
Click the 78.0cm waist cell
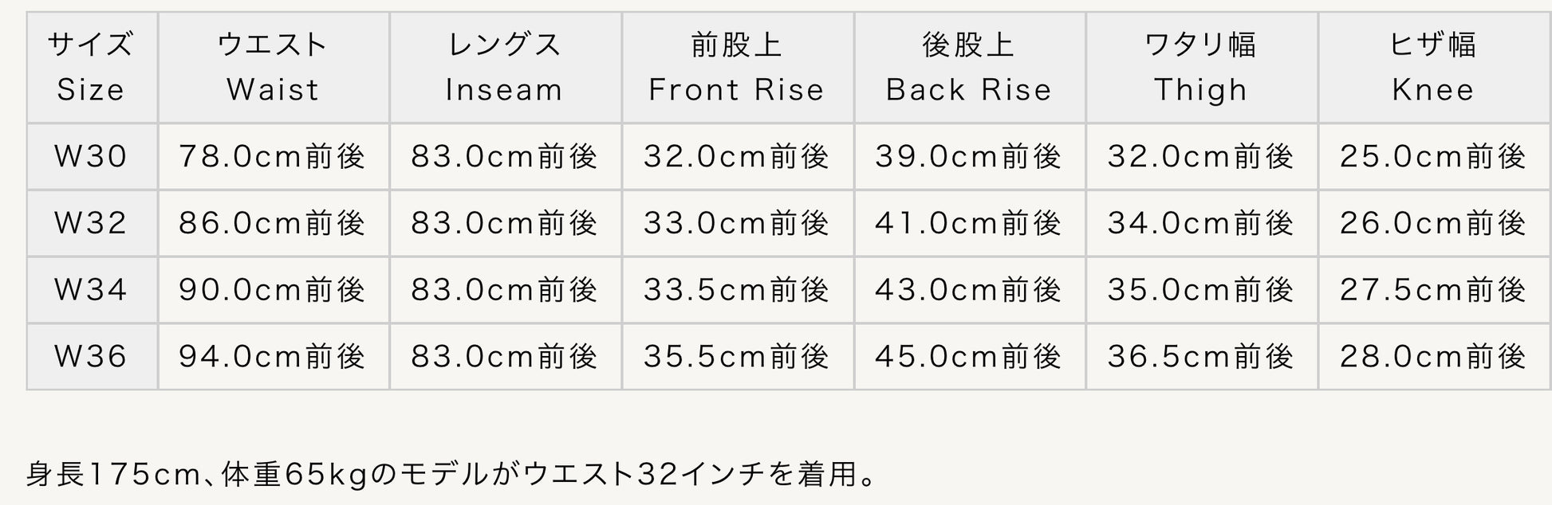click(273, 156)
